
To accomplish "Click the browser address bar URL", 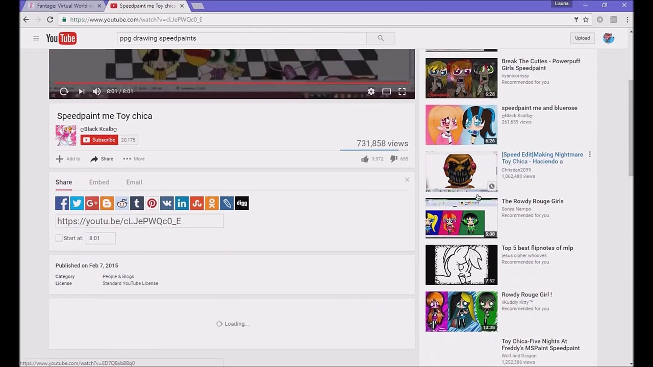I will tap(136, 20).
